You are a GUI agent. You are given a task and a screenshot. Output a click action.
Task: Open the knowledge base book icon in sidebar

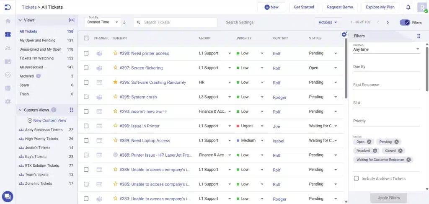click(x=8, y=61)
